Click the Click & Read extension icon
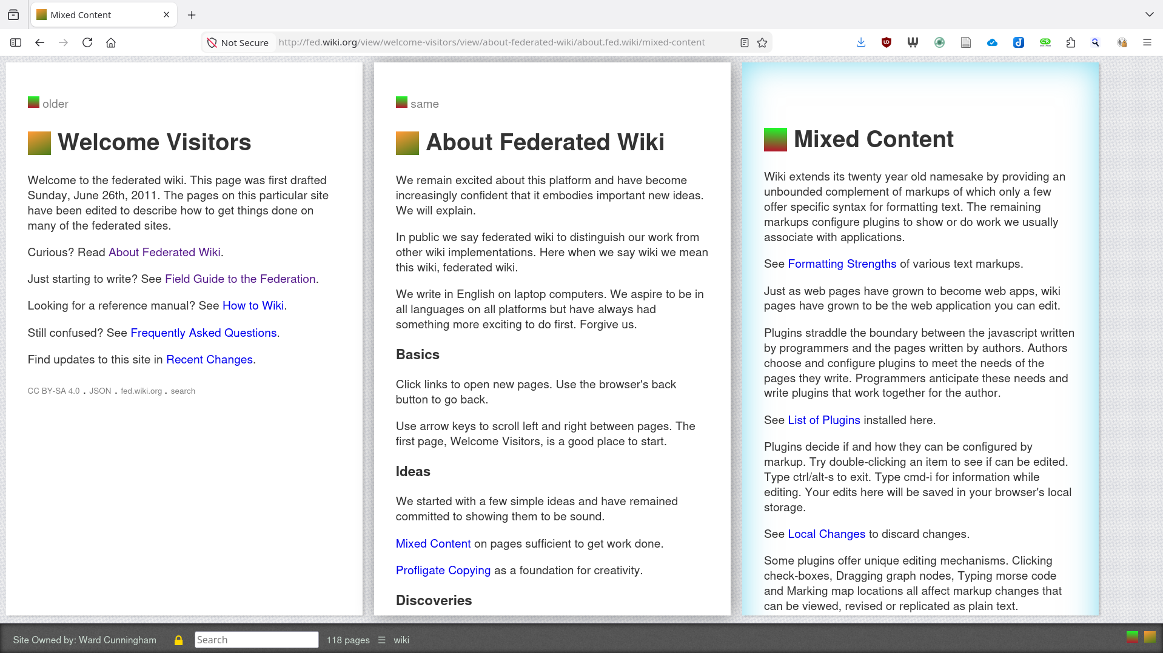The height and width of the screenshot is (653, 1163). point(1045,42)
